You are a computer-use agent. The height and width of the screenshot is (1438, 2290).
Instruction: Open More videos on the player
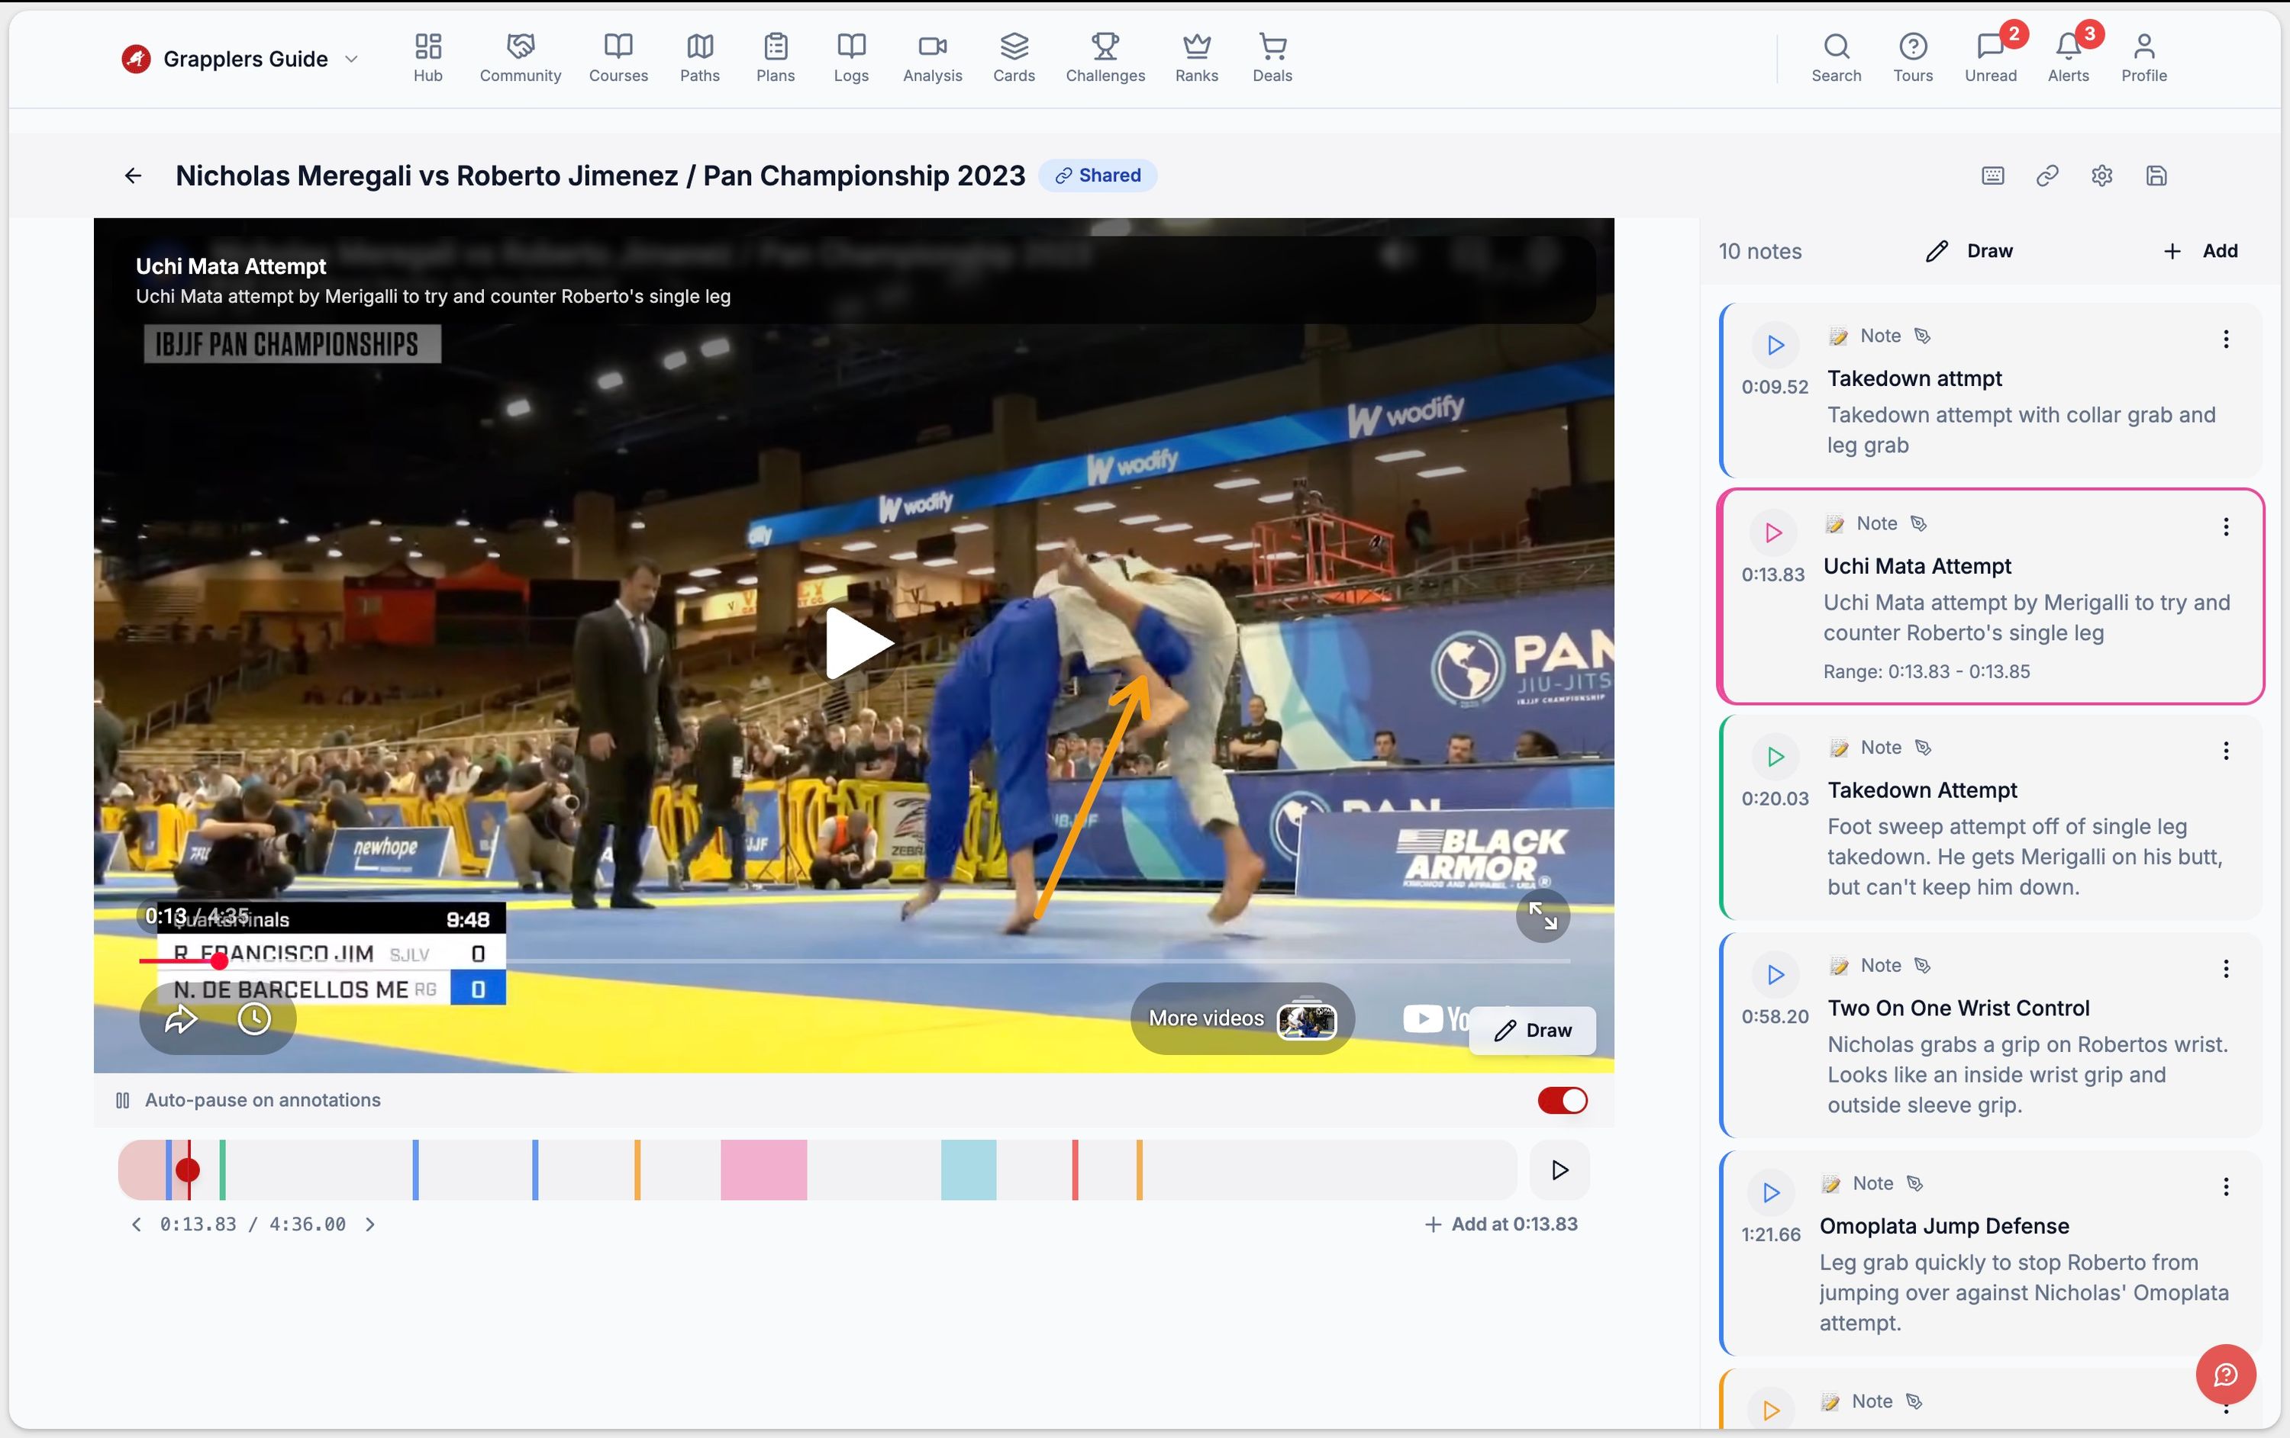(1241, 1019)
